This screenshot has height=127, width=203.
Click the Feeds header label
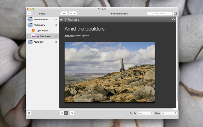click(42, 14)
